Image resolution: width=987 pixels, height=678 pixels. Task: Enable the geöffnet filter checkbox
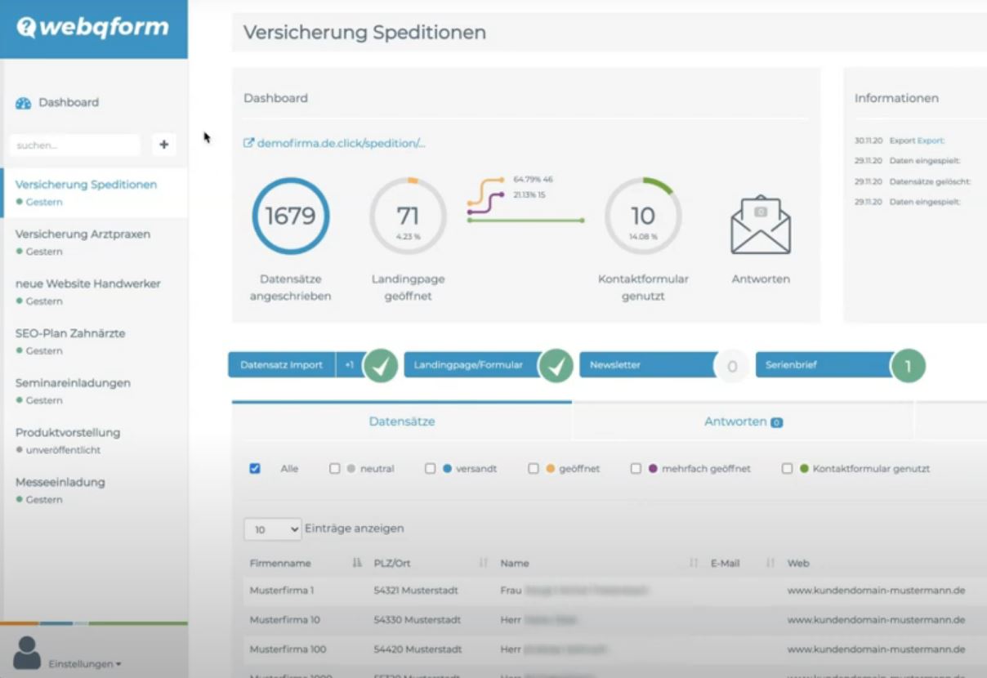(x=534, y=469)
